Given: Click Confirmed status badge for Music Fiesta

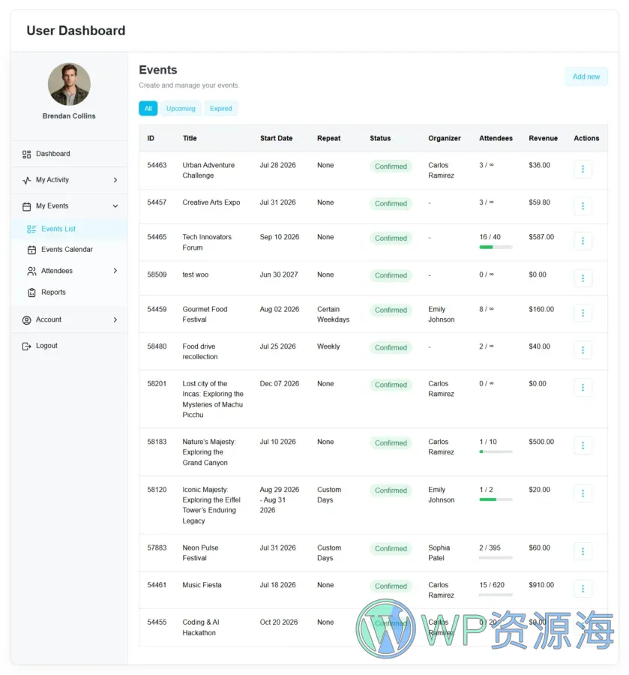Looking at the screenshot, I should click(x=391, y=586).
